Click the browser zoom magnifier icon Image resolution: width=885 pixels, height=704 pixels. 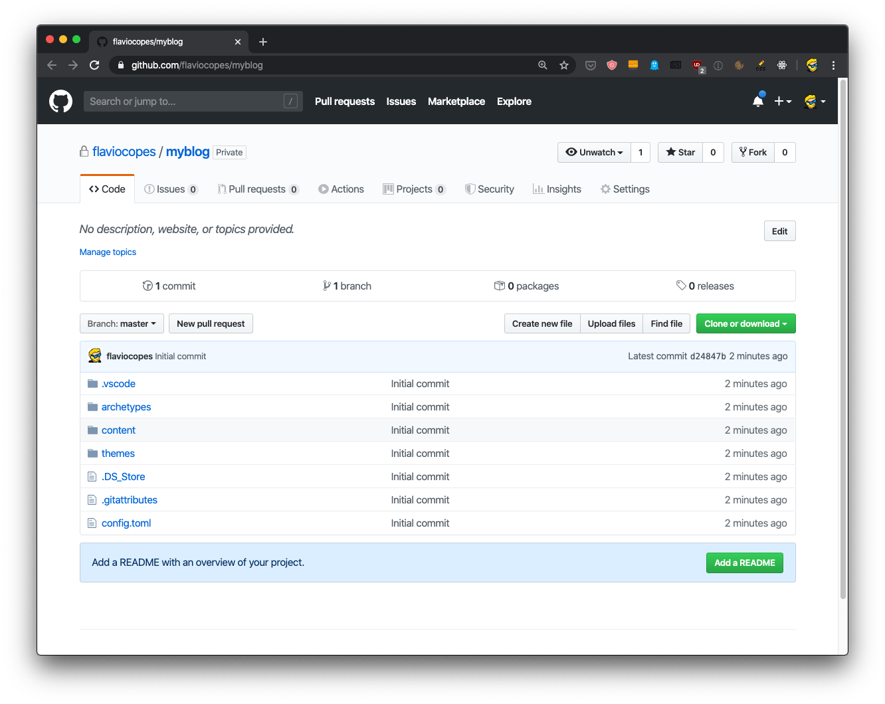(x=543, y=65)
